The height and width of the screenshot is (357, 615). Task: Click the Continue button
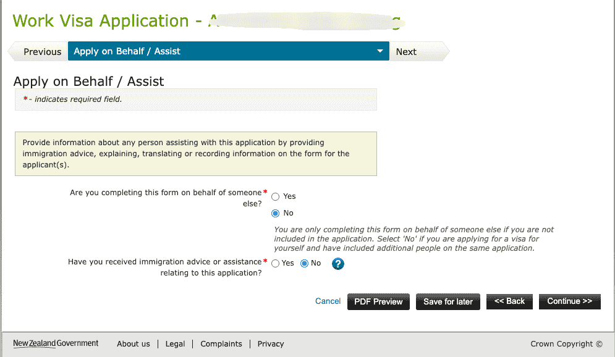point(569,301)
